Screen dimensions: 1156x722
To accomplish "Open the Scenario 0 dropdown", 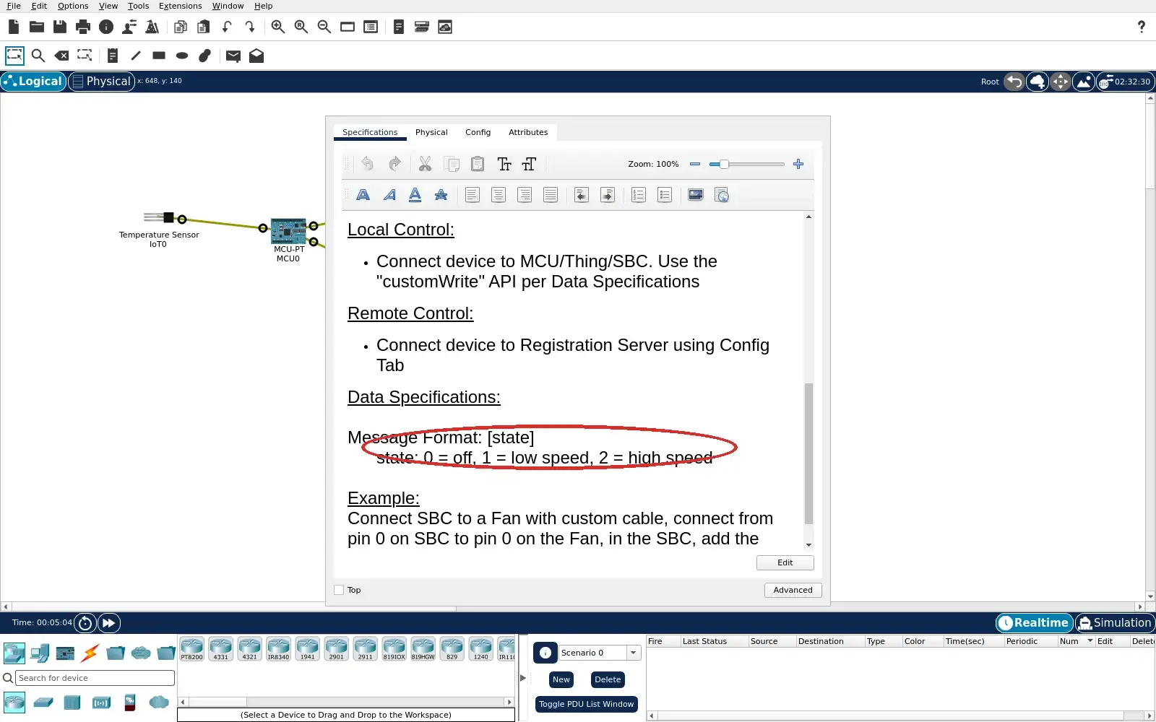I will pyautogui.click(x=633, y=653).
